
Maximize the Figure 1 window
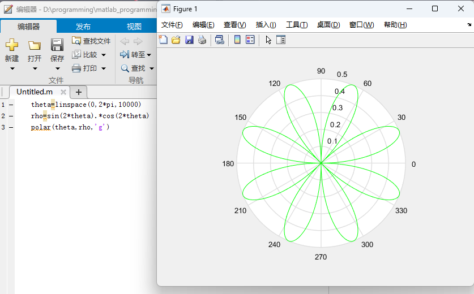pyautogui.click(x=435, y=8)
